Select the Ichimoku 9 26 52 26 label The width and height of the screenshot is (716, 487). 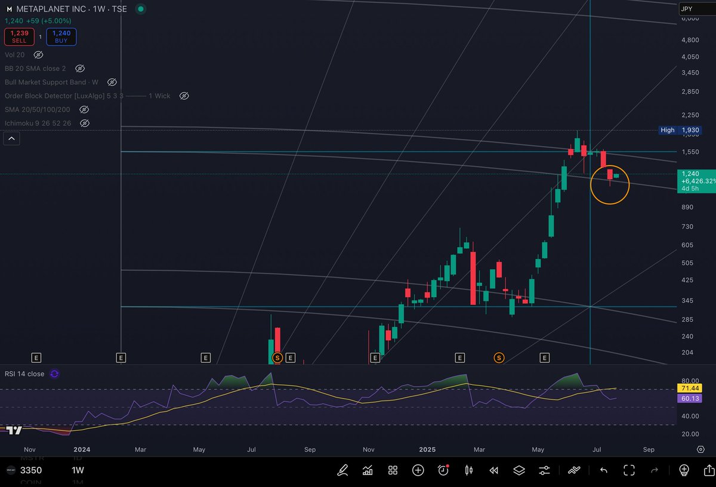click(x=38, y=123)
